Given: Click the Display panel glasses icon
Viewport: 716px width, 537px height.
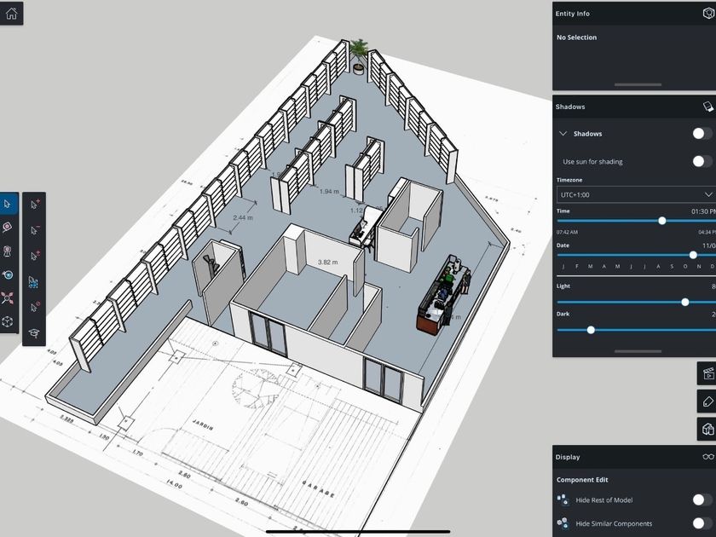Looking at the screenshot, I should click(x=707, y=457).
